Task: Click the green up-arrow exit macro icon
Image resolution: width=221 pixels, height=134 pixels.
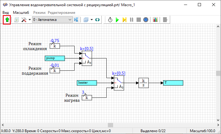Action: click(x=7, y=20)
